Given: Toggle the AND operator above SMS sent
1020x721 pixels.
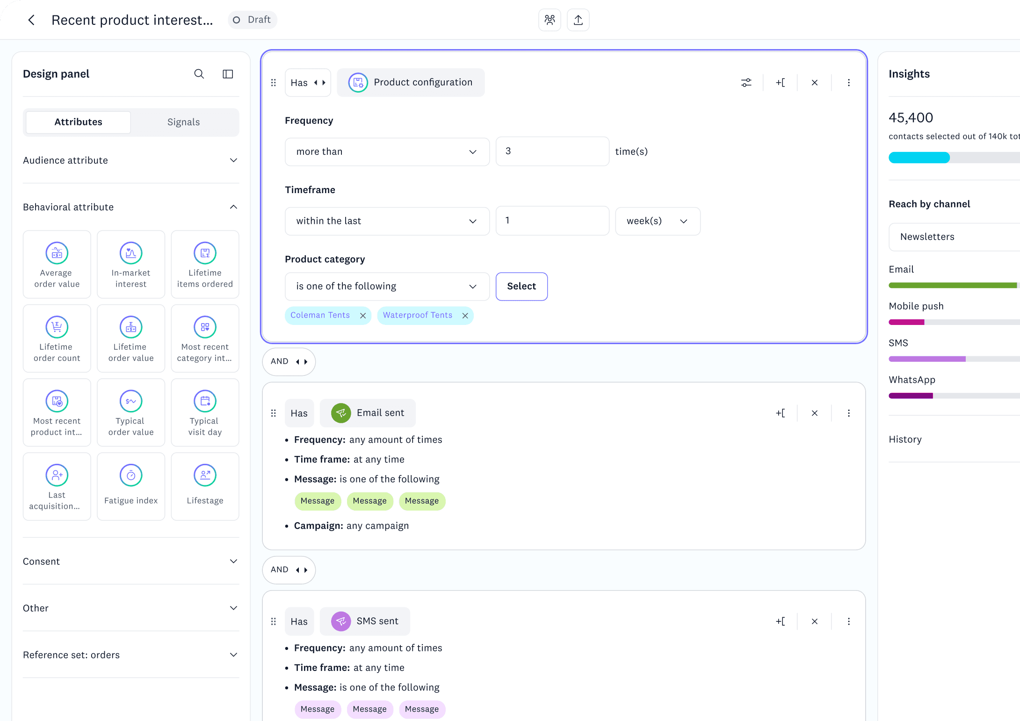Looking at the screenshot, I should [x=289, y=570].
